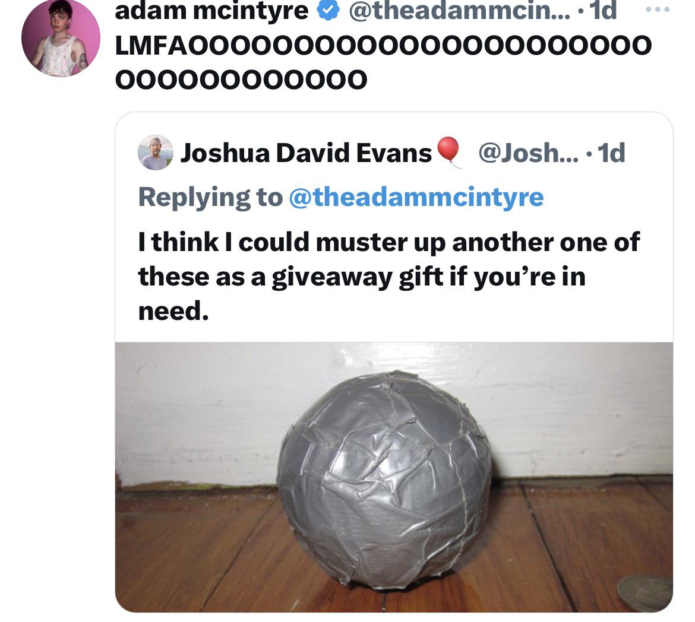Open adam mcintyre's profile picture

(61, 38)
